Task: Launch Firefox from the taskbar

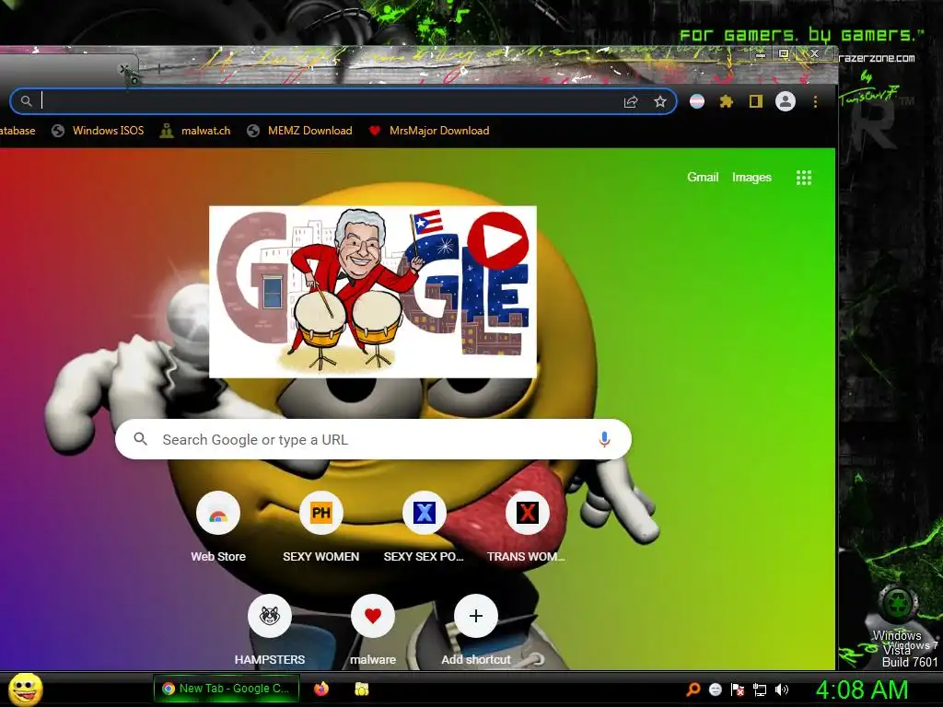Action: (321, 689)
